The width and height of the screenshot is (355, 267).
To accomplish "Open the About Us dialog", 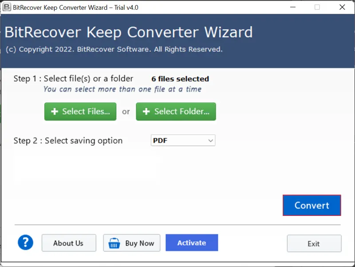I will pos(69,243).
